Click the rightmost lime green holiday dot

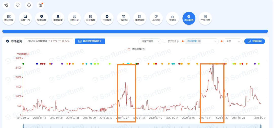(259, 64)
